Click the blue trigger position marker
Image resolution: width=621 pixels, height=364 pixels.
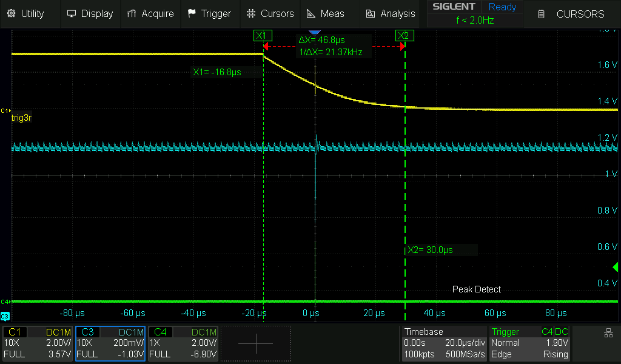[314, 31]
